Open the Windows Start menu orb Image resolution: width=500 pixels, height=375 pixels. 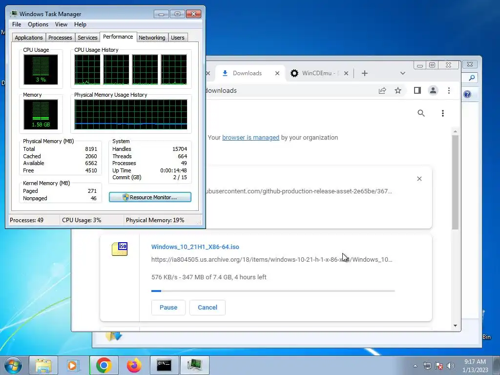[x=13, y=365]
